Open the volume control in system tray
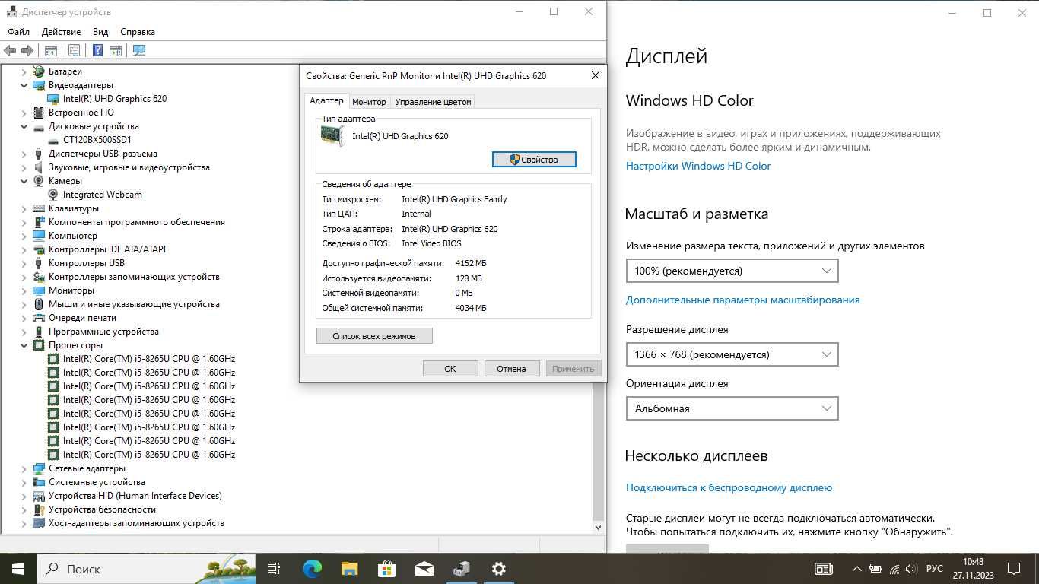The height and width of the screenshot is (584, 1039). (911, 569)
